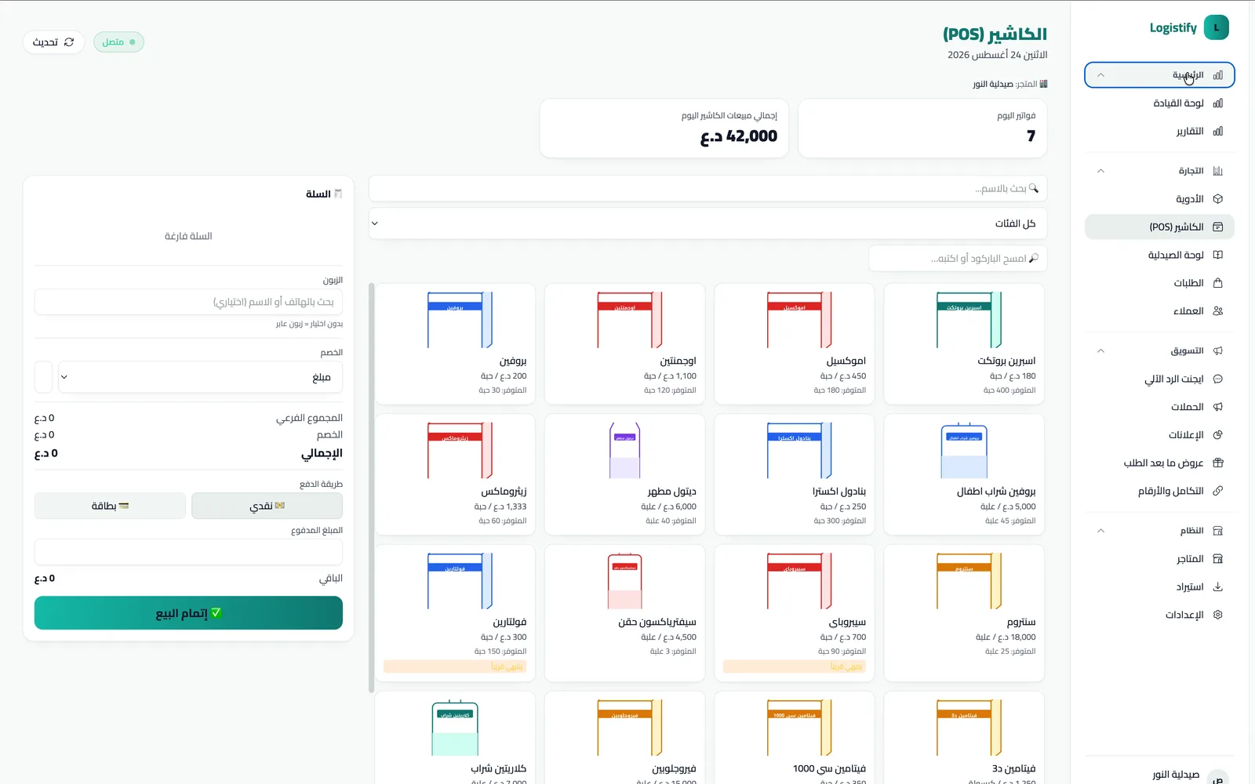1255x784 pixels.
Task: Click the بحث بالاسم search field
Action: tap(708, 188)
